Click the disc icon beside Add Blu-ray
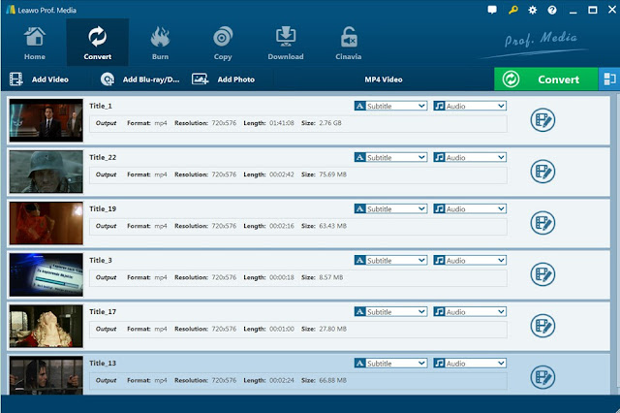The height and width of the screenshot is (413, 620). (x=108, y=79)
